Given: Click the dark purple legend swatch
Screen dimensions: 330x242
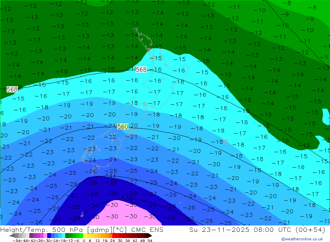Looking at the screenshot, I should point(31,235).
